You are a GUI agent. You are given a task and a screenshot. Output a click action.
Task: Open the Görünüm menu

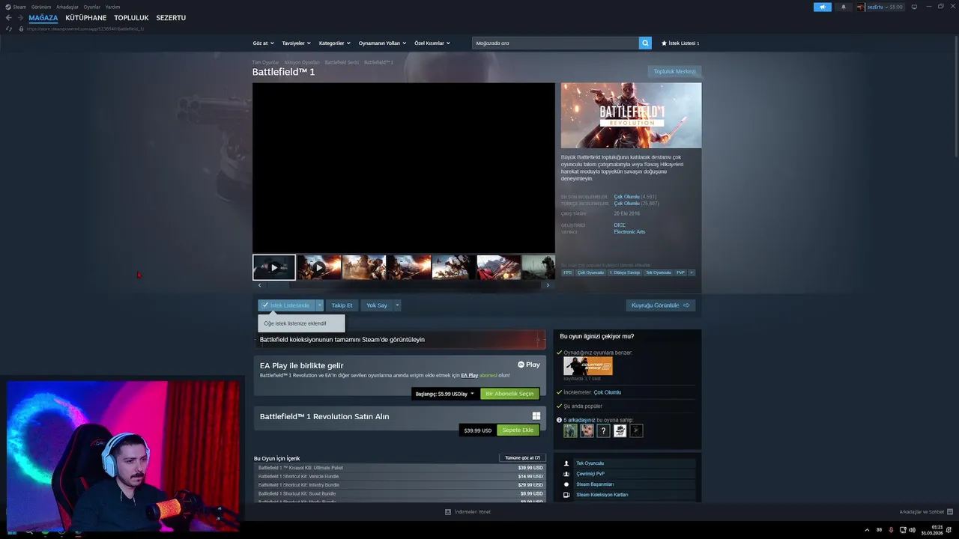pyautogui.click(x=41, y=7)
